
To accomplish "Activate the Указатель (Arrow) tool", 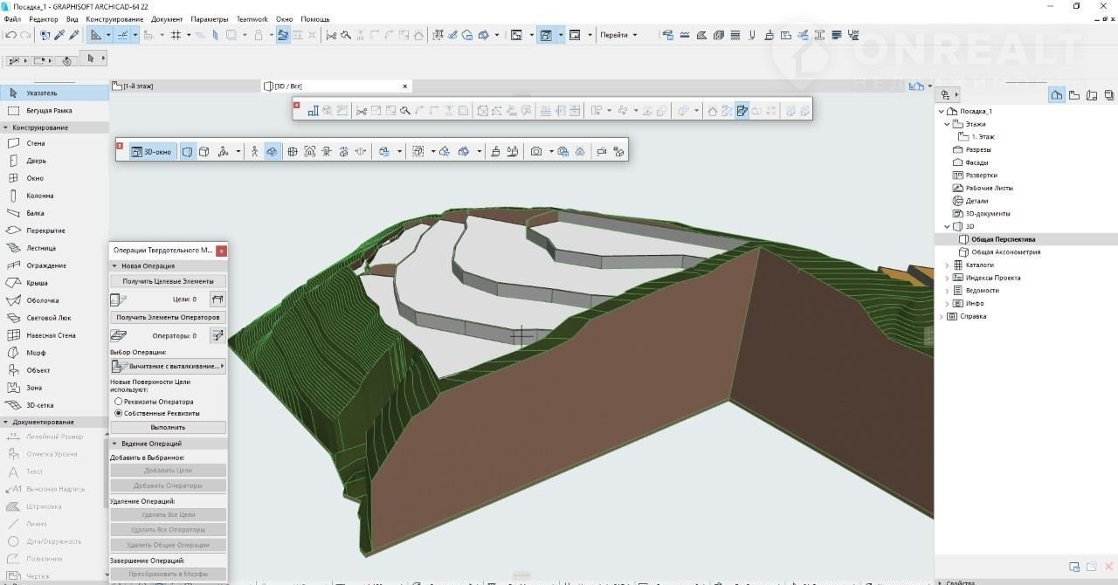I will point(41,93).
